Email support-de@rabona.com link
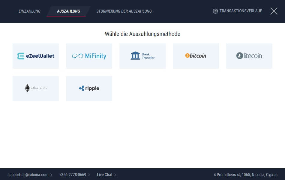The width and height of the screenshot is (285, 180). pyautogui.click(x=28, y=175)
